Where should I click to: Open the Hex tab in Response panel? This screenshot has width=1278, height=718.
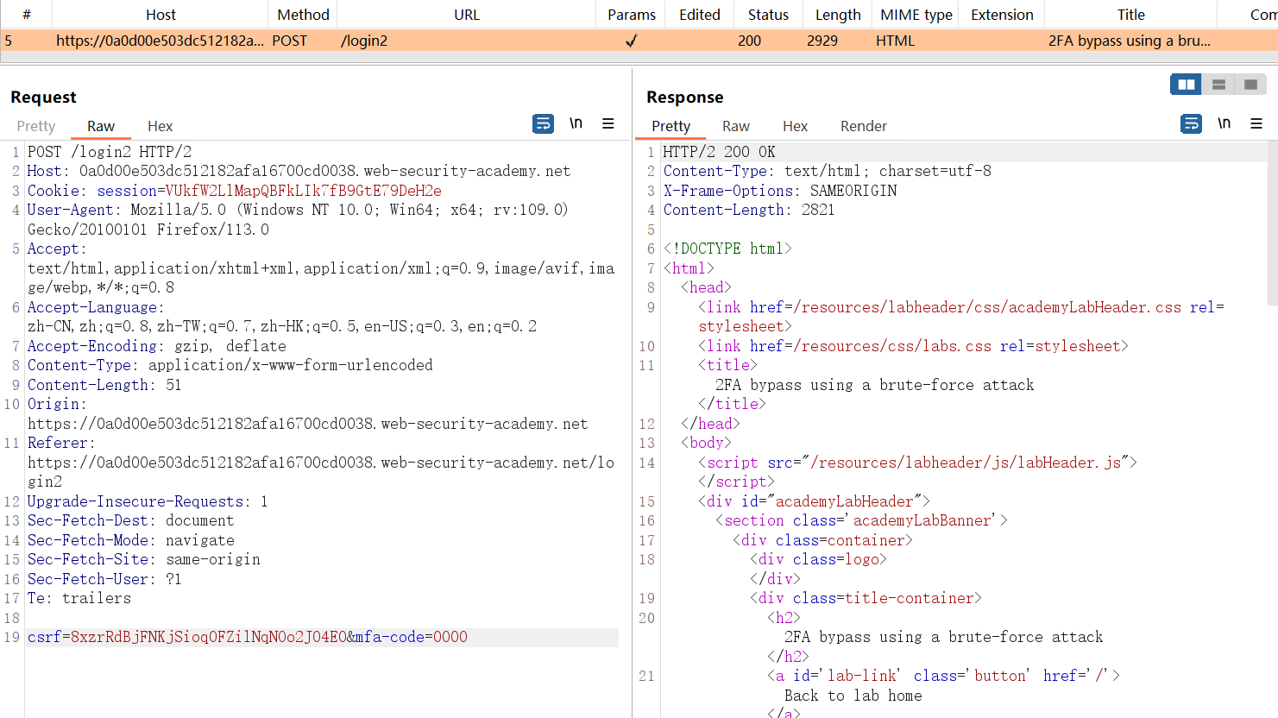pyautogui.click(x=795, y=126)
